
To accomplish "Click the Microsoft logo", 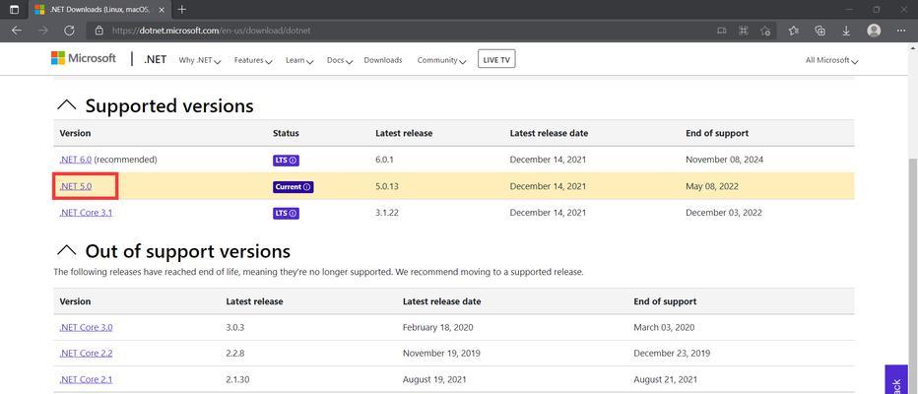I will (x=83, y=58).
